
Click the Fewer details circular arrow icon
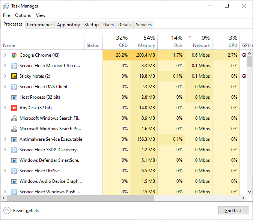pyautogui.click(x=7, y=211)
